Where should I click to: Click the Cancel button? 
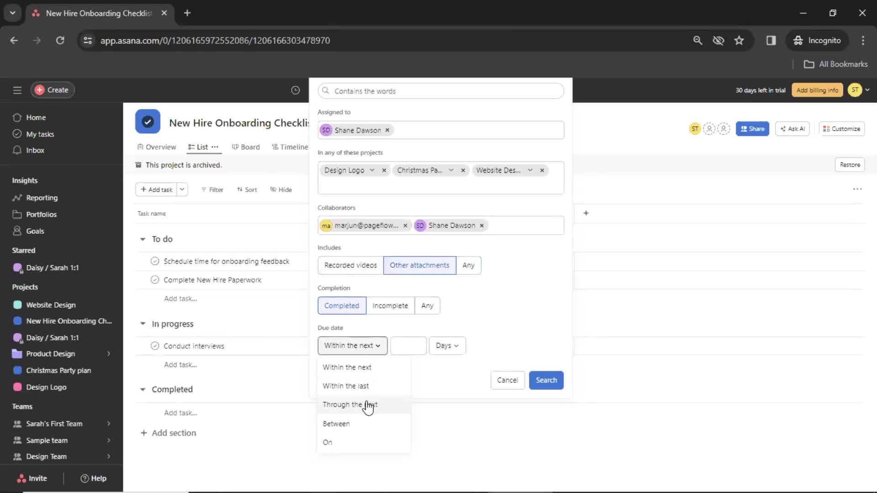(x=507, y=380)
